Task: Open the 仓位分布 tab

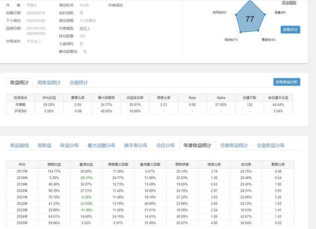Action: (165, 145)
